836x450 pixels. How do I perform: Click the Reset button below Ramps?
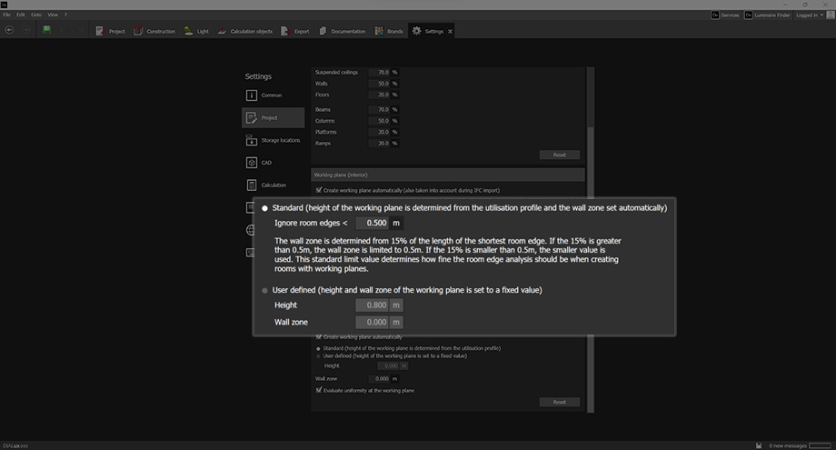pos(559,155)
